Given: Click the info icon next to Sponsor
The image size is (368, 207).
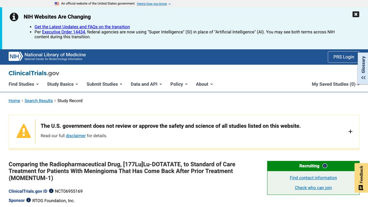Looking at the screenshot, I should (28, 200).
